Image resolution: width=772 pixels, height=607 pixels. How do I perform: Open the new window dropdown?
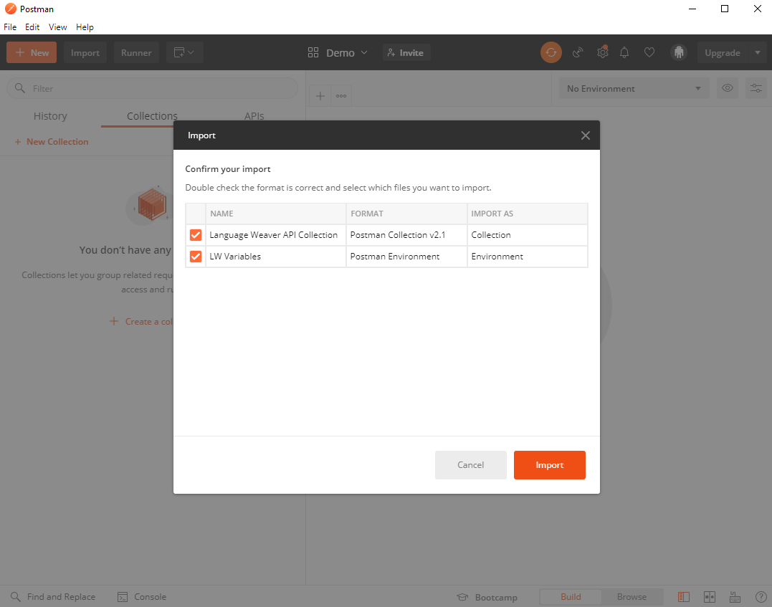point(185,52)
